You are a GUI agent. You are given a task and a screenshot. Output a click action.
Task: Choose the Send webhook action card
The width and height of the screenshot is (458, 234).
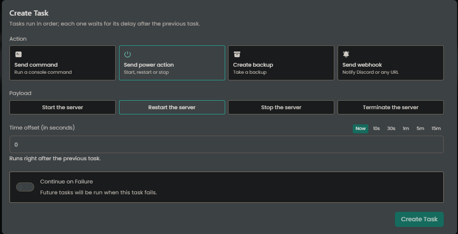click(391, 63)
